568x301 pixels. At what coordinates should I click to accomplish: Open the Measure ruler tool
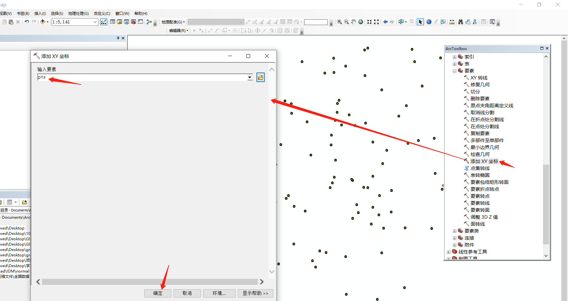pos(452,22)
